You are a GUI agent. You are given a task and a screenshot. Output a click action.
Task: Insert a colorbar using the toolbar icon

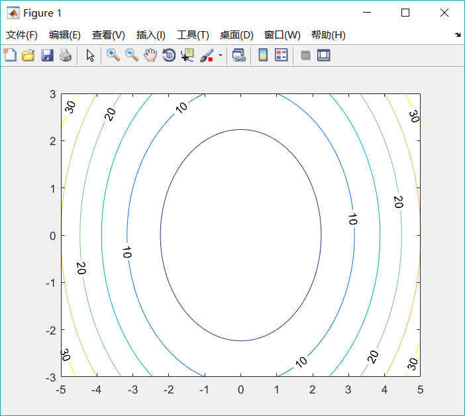coord(263,56)
